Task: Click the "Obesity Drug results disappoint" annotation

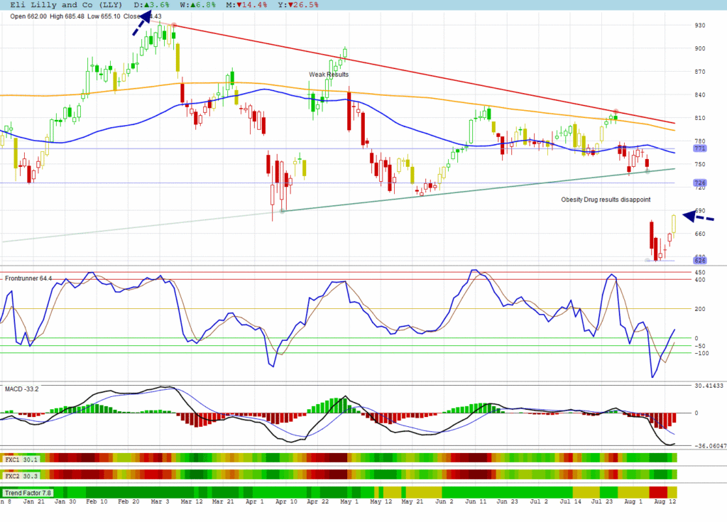Action: (606, 200)
